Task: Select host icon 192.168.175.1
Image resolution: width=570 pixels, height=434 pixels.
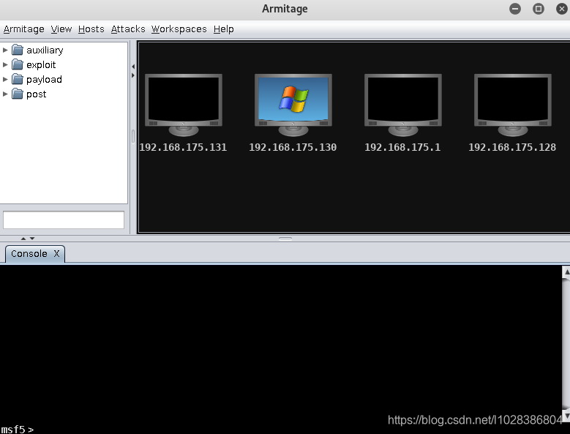Action: 403,105
